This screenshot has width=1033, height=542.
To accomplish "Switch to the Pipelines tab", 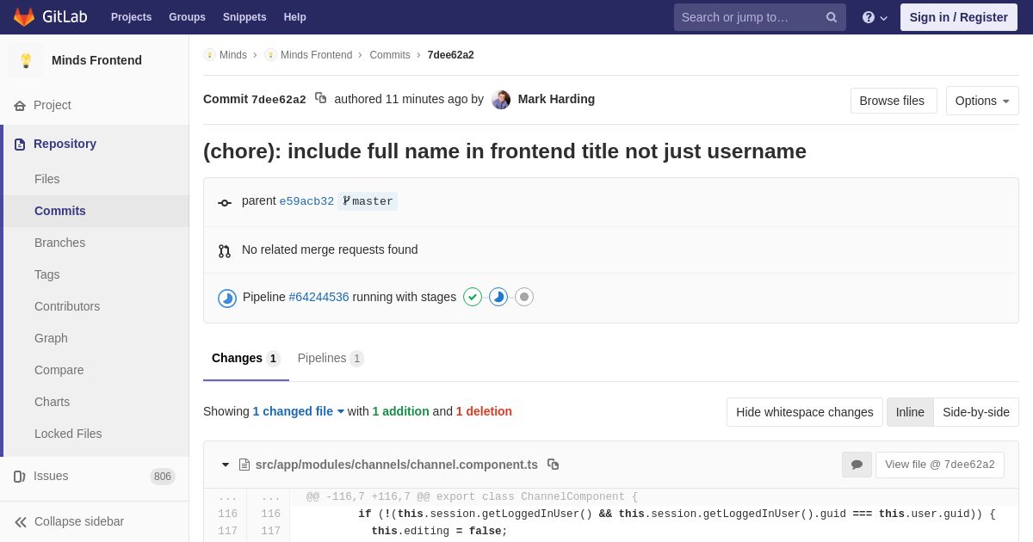I will (x=331, y=358).
